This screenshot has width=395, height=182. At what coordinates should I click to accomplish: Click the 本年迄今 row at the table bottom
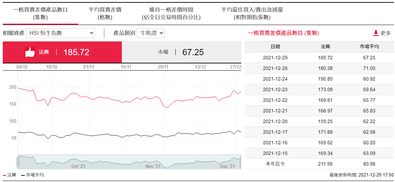click(319, 164)
